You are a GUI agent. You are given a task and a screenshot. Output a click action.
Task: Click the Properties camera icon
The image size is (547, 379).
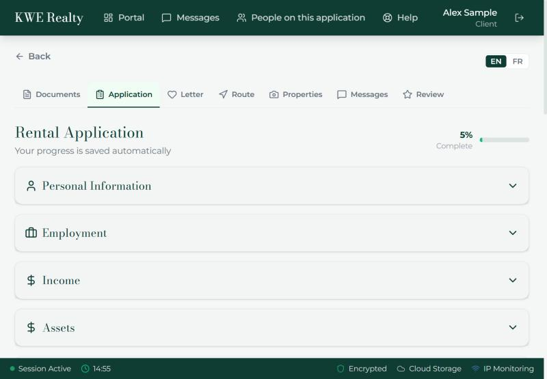(x=274, y=94)
